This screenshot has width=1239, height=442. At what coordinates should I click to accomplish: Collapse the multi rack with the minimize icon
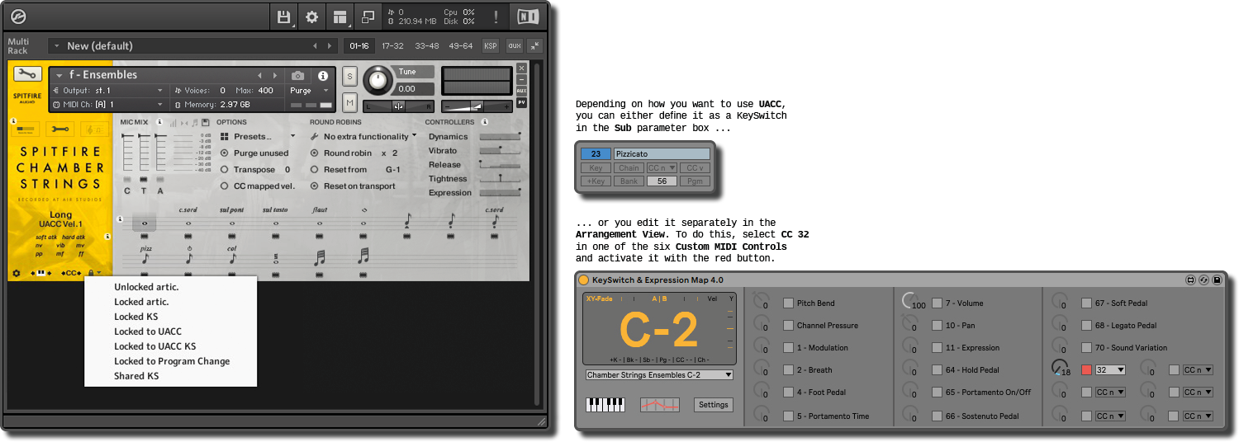pyautogui.click(x=535, y=46)
